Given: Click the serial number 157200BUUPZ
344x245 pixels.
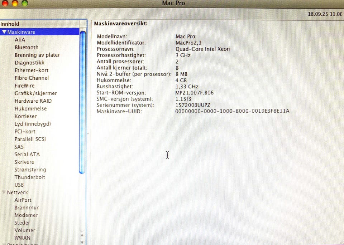Looking at the screenshot, I should point(193,105).
